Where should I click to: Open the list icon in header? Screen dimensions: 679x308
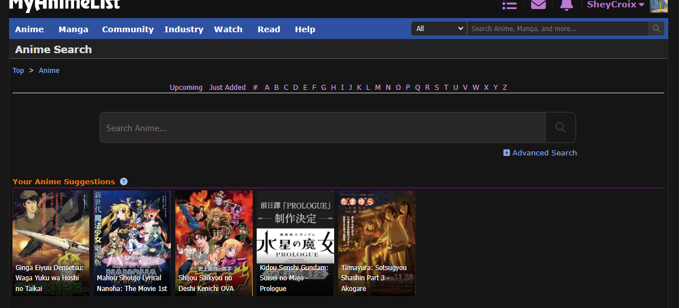pyautogui.click(x=509, y=5)
